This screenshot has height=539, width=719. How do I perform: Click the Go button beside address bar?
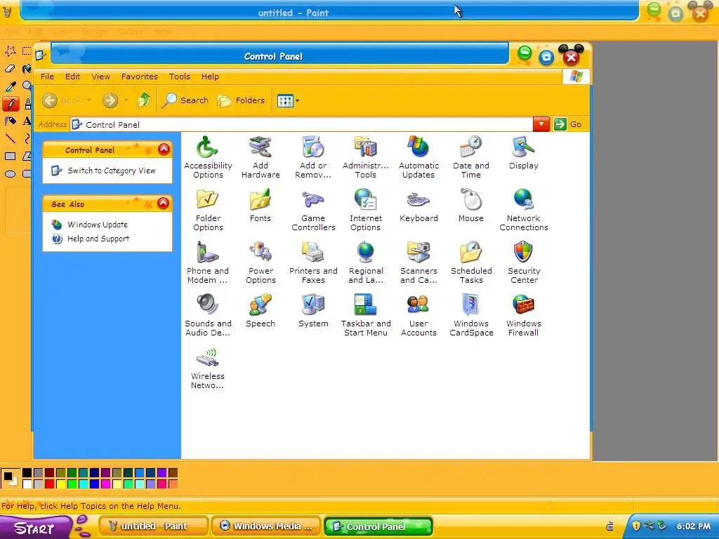tap(568, 124)
